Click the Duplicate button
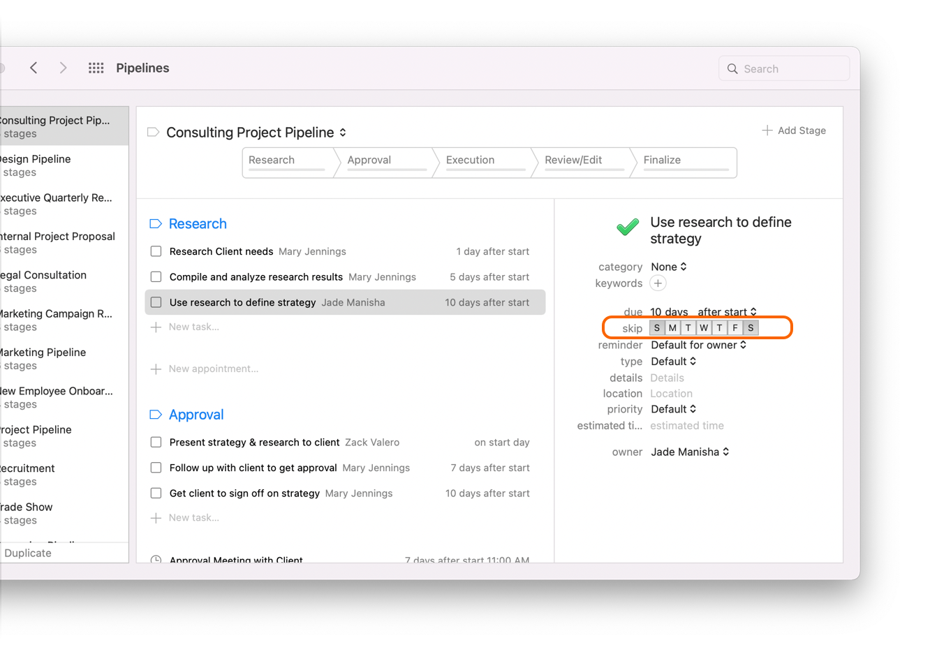 (28, 553)
